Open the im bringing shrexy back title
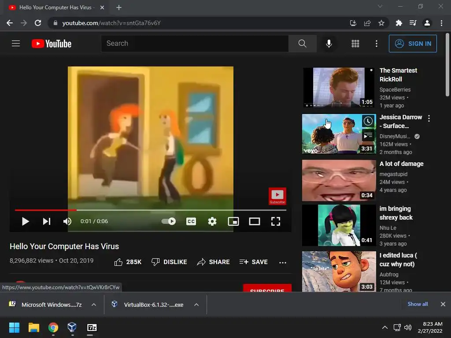Image resolution: width=451 pixels, height=338 pixels. pyautogui.click(x=396, y=213)
